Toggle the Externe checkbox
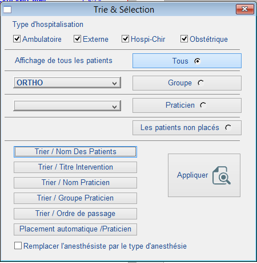The width and height of the screenshot is (257, 263). click(77, 39)
